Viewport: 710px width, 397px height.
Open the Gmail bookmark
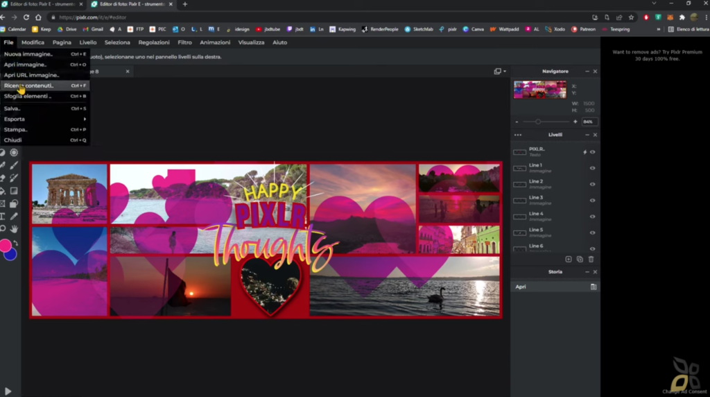coord(93,29)
